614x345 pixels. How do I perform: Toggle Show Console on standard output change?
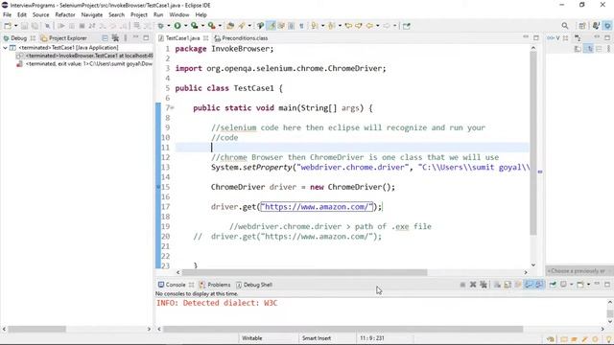coord(529,285)
